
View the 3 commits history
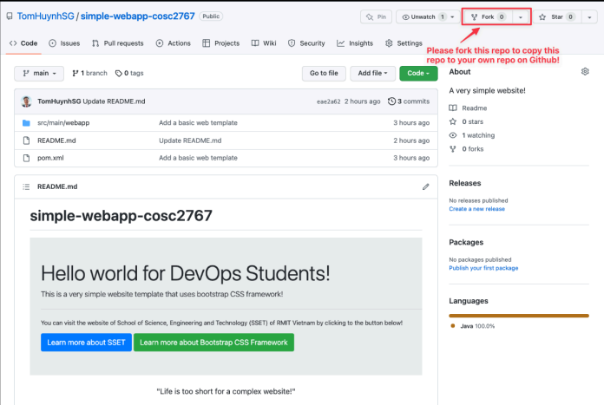click(x=409, y=101)
